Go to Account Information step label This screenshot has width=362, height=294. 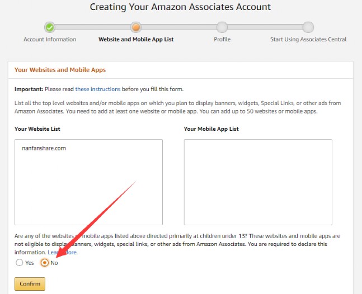pyautogui.click(x=50, y=40)
